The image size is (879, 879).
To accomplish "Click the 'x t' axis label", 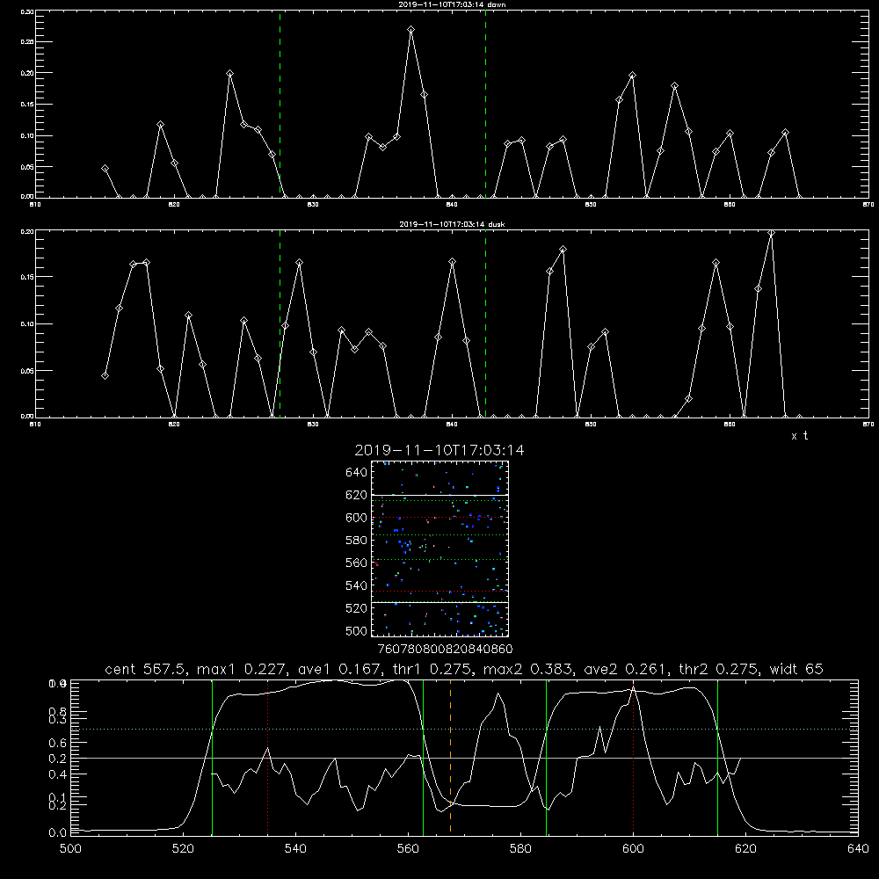I will (x=800, y=436).
